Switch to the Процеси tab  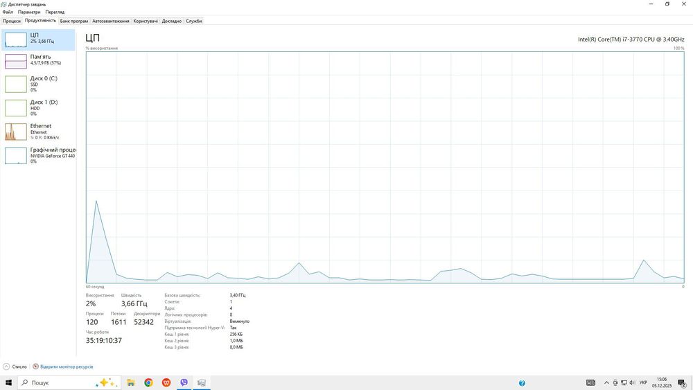point(12,21)
